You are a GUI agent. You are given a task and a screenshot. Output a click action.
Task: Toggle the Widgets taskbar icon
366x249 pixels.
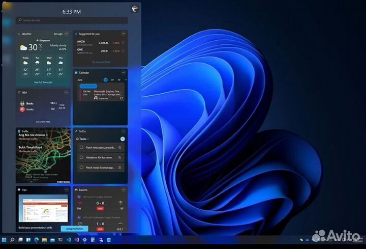(28, 240)
